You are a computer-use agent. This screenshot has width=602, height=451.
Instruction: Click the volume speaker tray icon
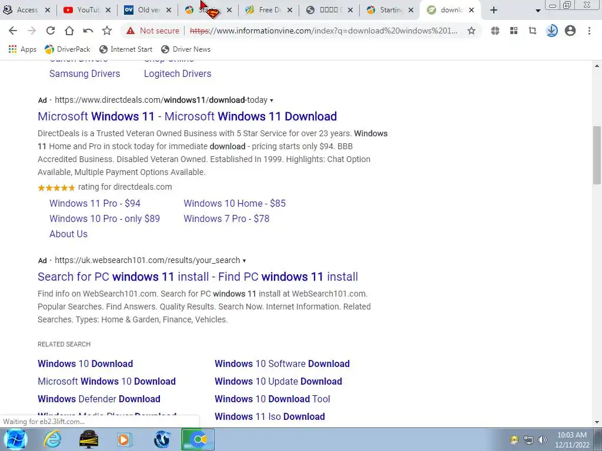pos(543,440)
